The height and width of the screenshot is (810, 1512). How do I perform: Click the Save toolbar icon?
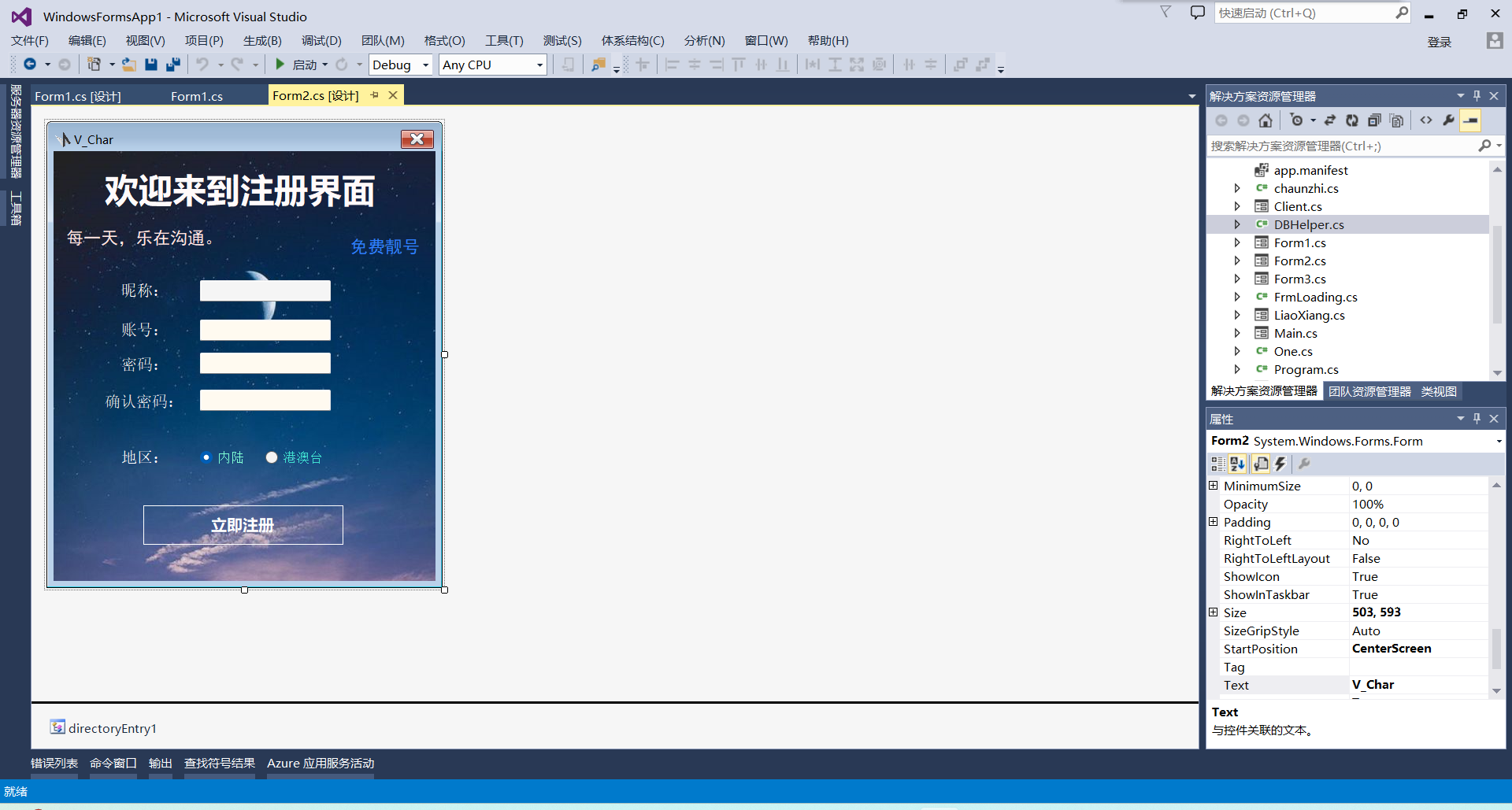click(150, 65)
